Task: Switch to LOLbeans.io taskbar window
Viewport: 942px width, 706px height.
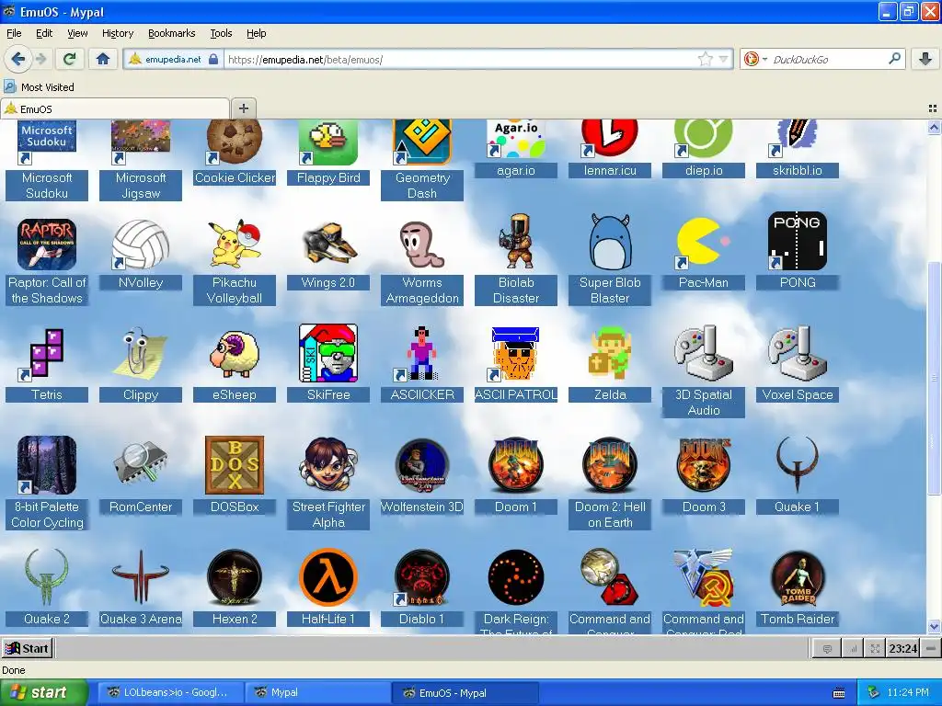Action: 170,692
